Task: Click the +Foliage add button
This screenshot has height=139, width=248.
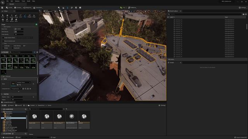Action: pos(5,52)
